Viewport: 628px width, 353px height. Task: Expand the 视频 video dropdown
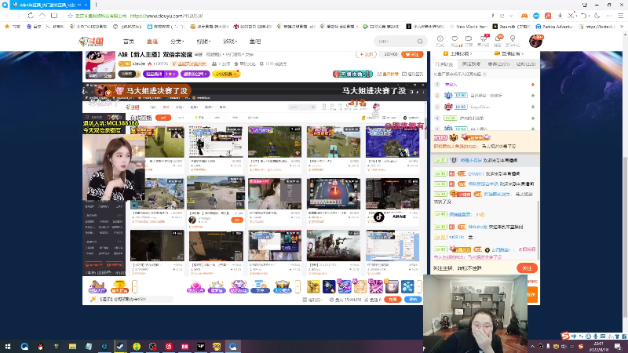pyautogui.click(x=203, y=42)
